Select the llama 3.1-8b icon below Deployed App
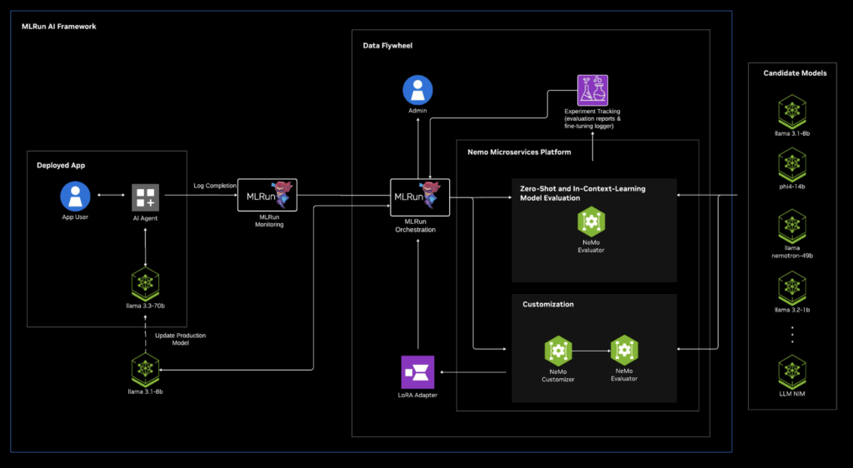The height and width of the screenshot is (468, 853). (x=145, y=370)
